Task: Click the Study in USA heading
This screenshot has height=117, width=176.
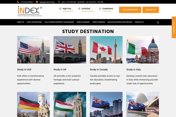Action: point(24,70)
